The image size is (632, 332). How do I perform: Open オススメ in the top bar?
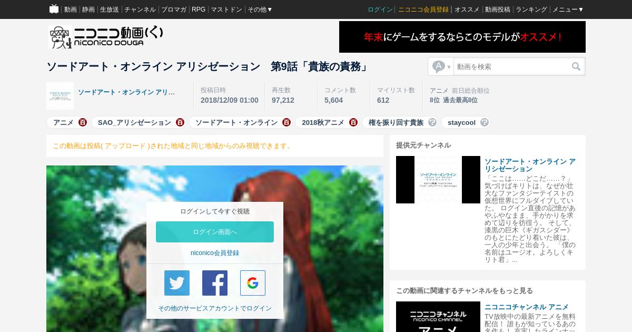(467, 9)
